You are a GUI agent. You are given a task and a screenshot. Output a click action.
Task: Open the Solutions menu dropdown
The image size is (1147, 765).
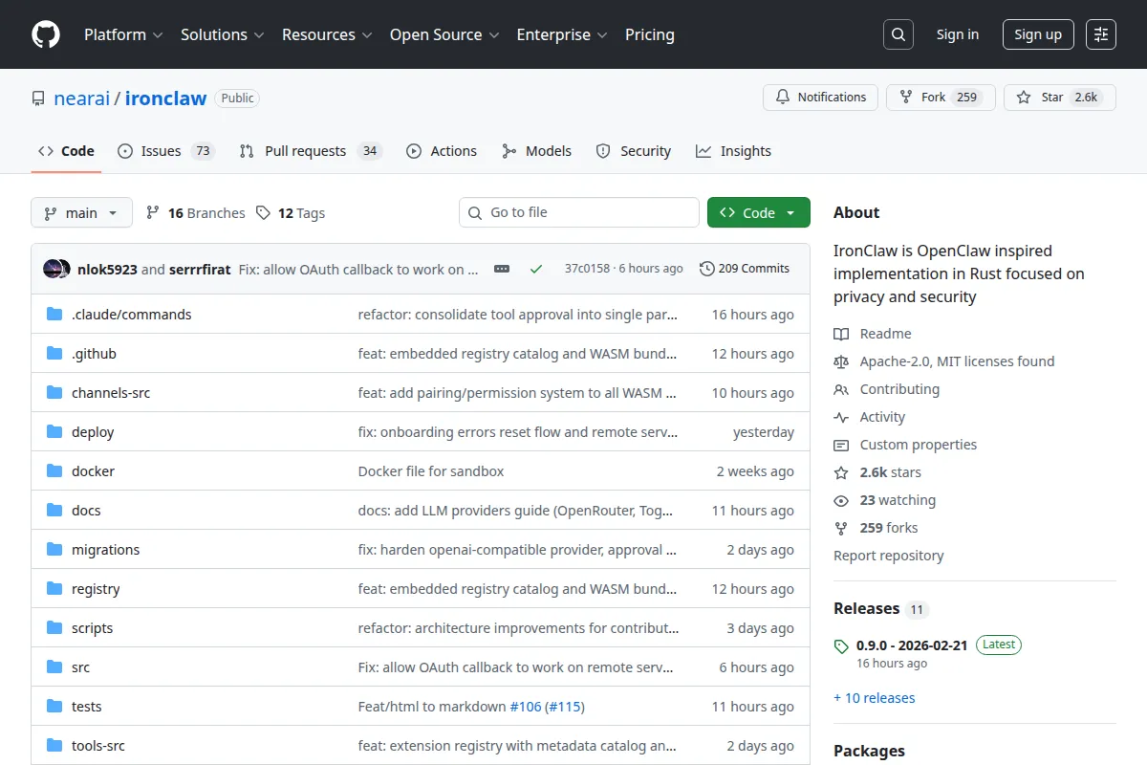click(221, 34)
